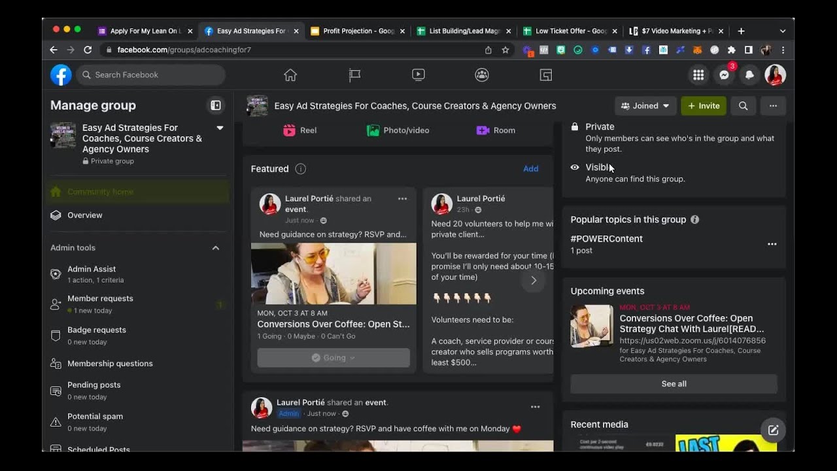837x471 pixels.
Task: Open Member requests
Action: (x=137, y=304)
